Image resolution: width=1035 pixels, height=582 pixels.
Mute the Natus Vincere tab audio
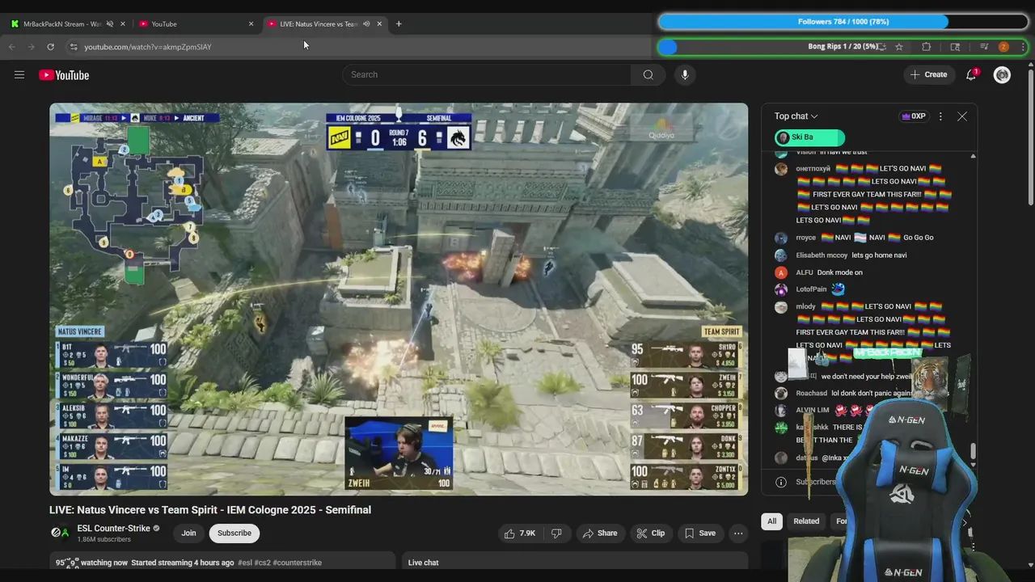click(366, 23)
